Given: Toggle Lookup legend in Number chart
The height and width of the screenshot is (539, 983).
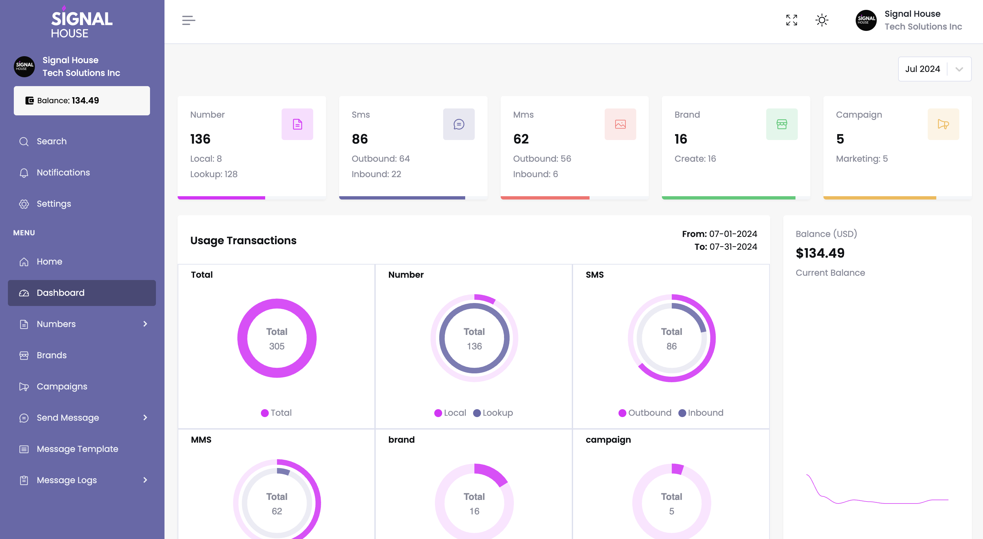Looking at the screenshot, I should pos(493,413).
